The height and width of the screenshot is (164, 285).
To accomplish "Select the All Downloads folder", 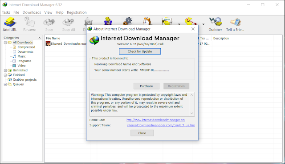I will [x=23, y=43].
